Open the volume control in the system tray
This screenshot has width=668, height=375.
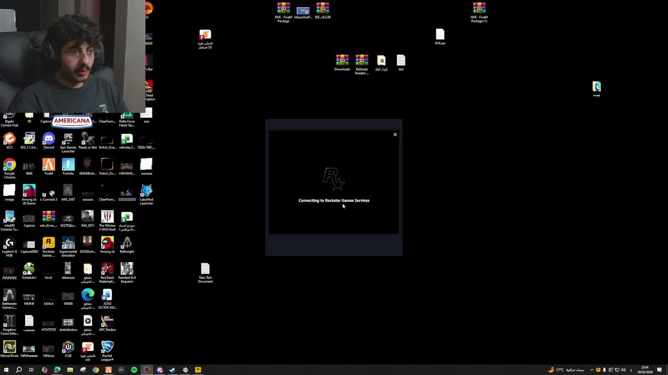[x=623, y=370]
